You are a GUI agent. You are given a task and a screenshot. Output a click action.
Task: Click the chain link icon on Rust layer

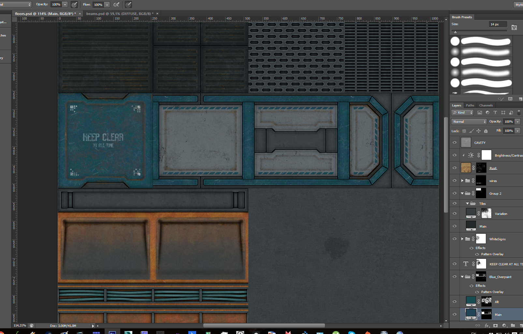[473, 168]
